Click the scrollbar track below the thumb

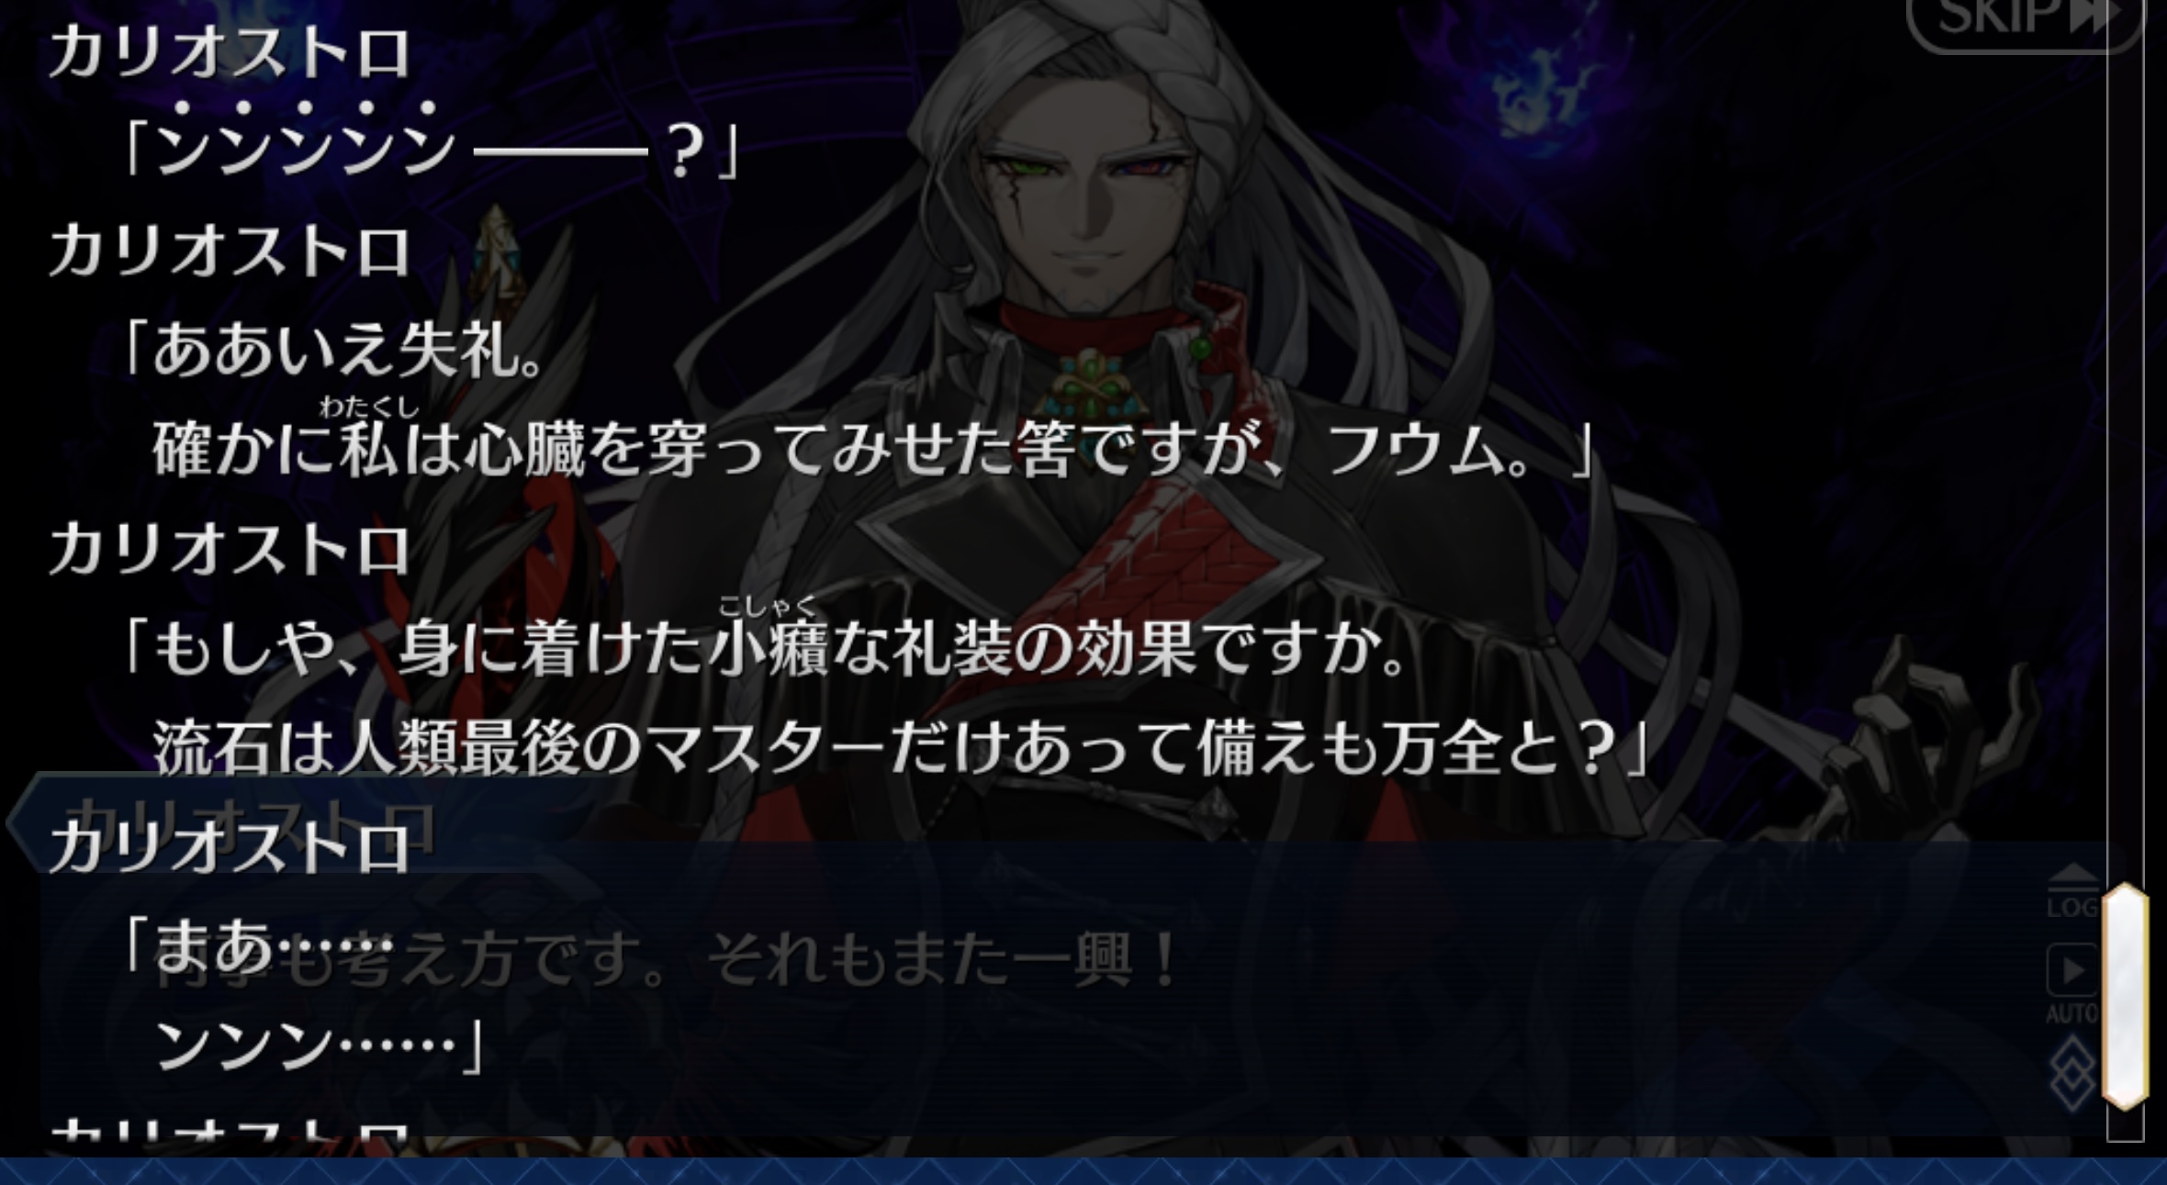[2126, 1125]
